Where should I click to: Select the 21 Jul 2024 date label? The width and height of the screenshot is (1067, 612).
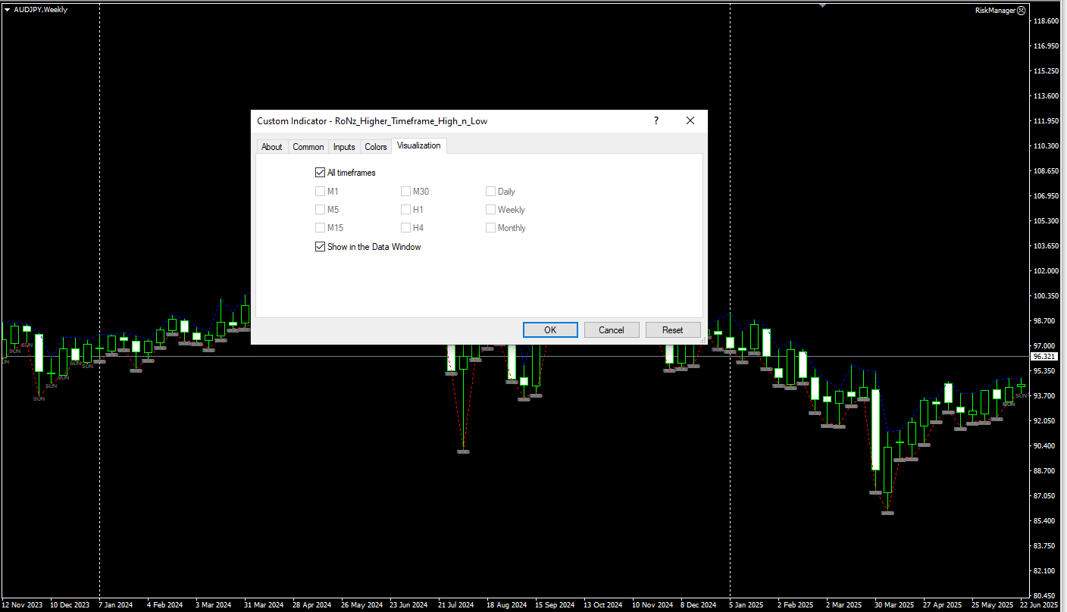(457, 604)
